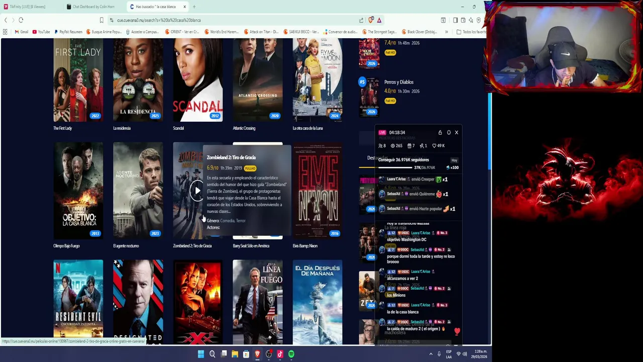Open the Todos los favoritos folder
643x362 pixels.
click(x=471, y=32)
